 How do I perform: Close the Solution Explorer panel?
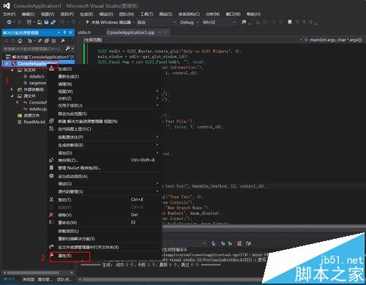pos(70,32)
